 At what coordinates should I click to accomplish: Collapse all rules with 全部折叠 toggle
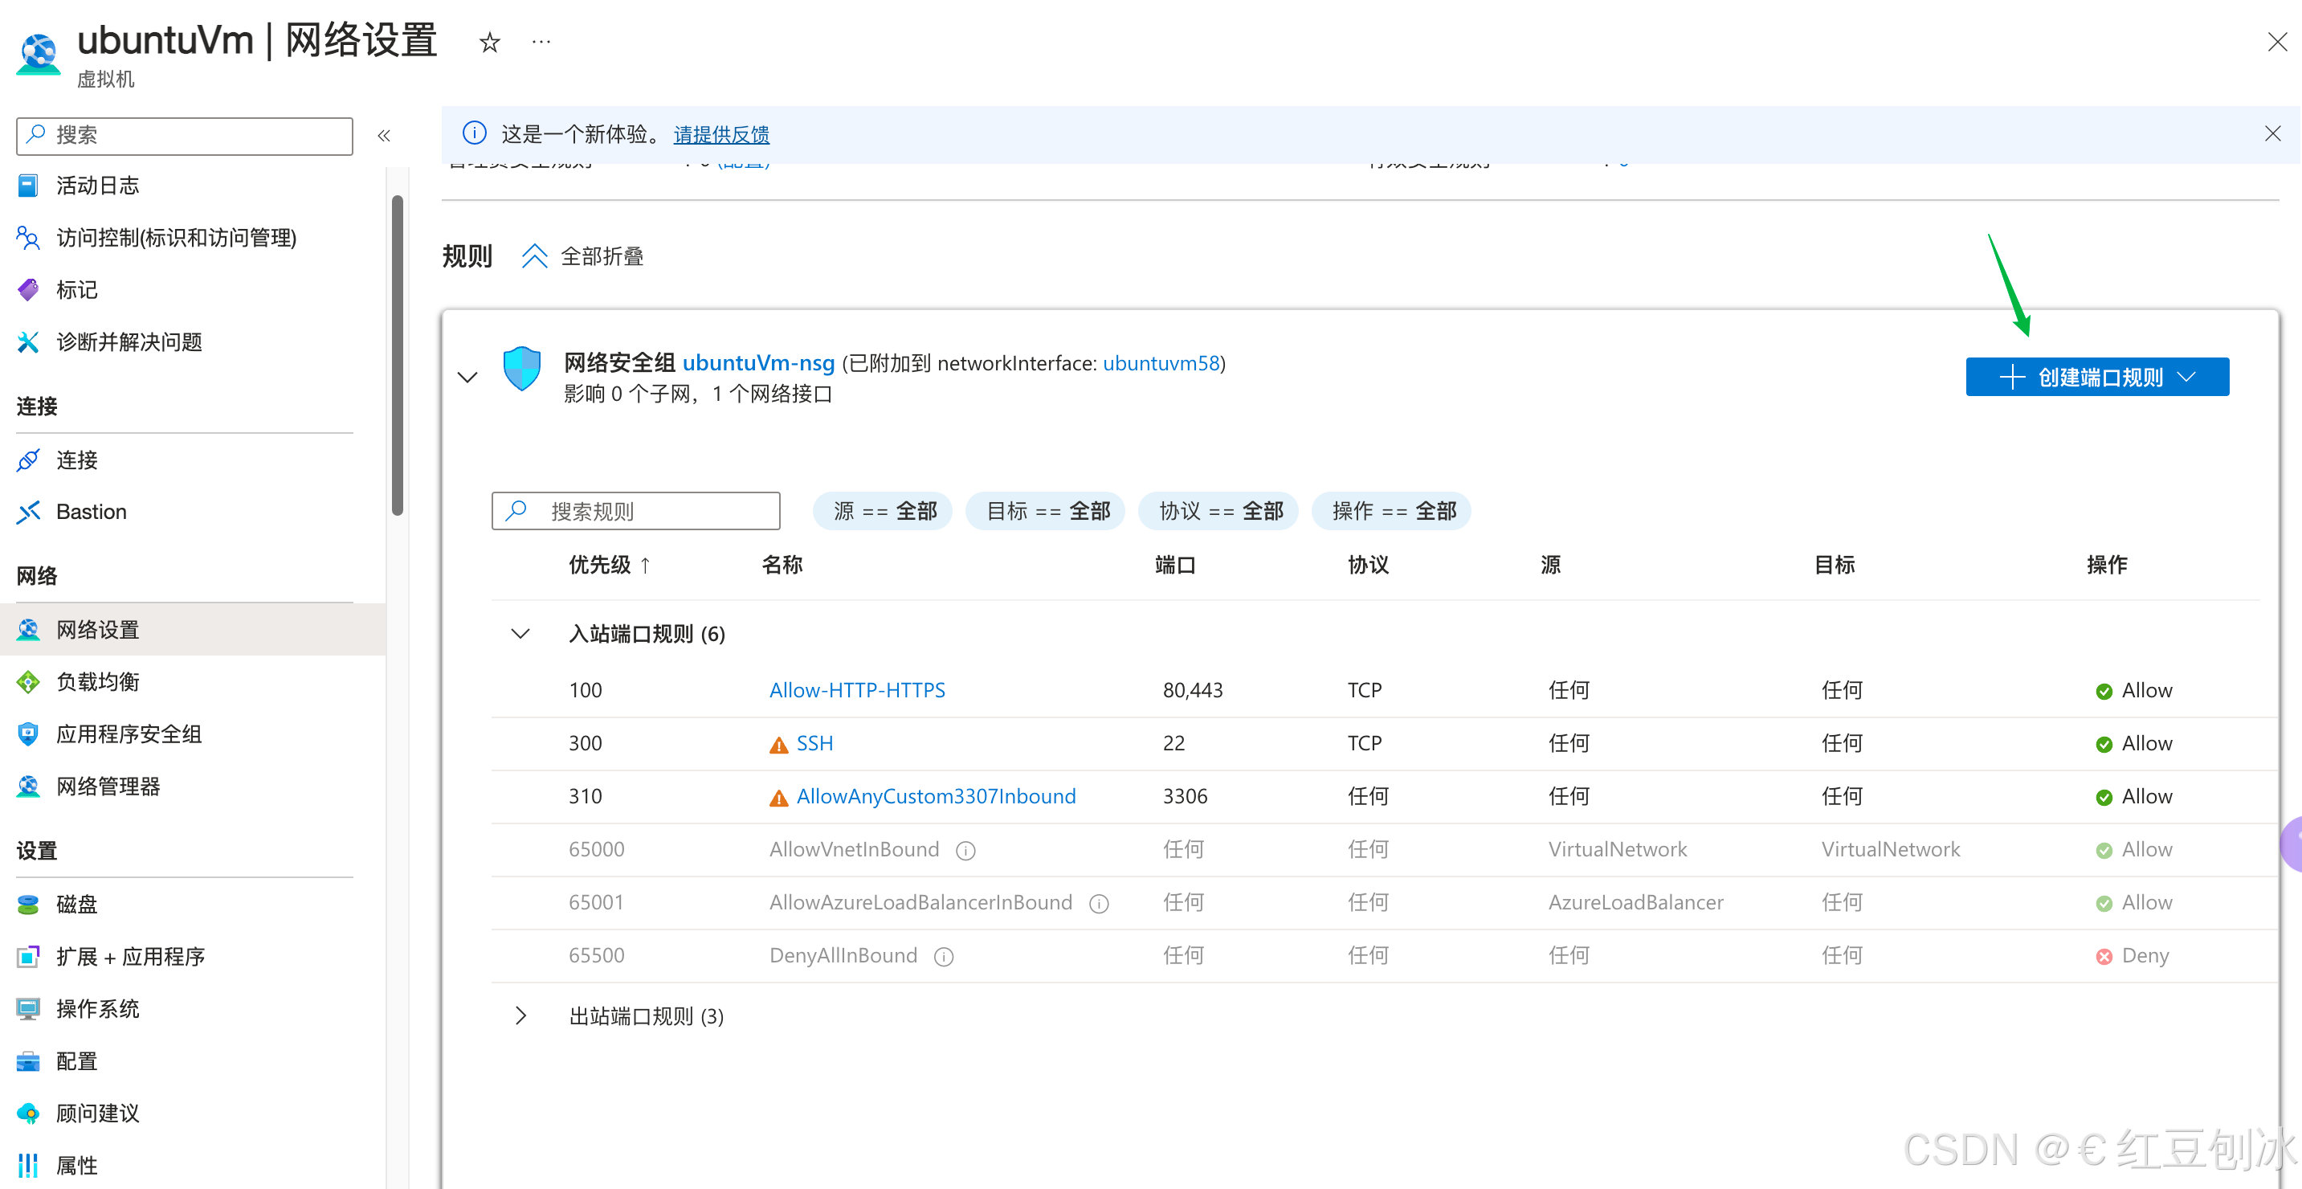[582, 256]
